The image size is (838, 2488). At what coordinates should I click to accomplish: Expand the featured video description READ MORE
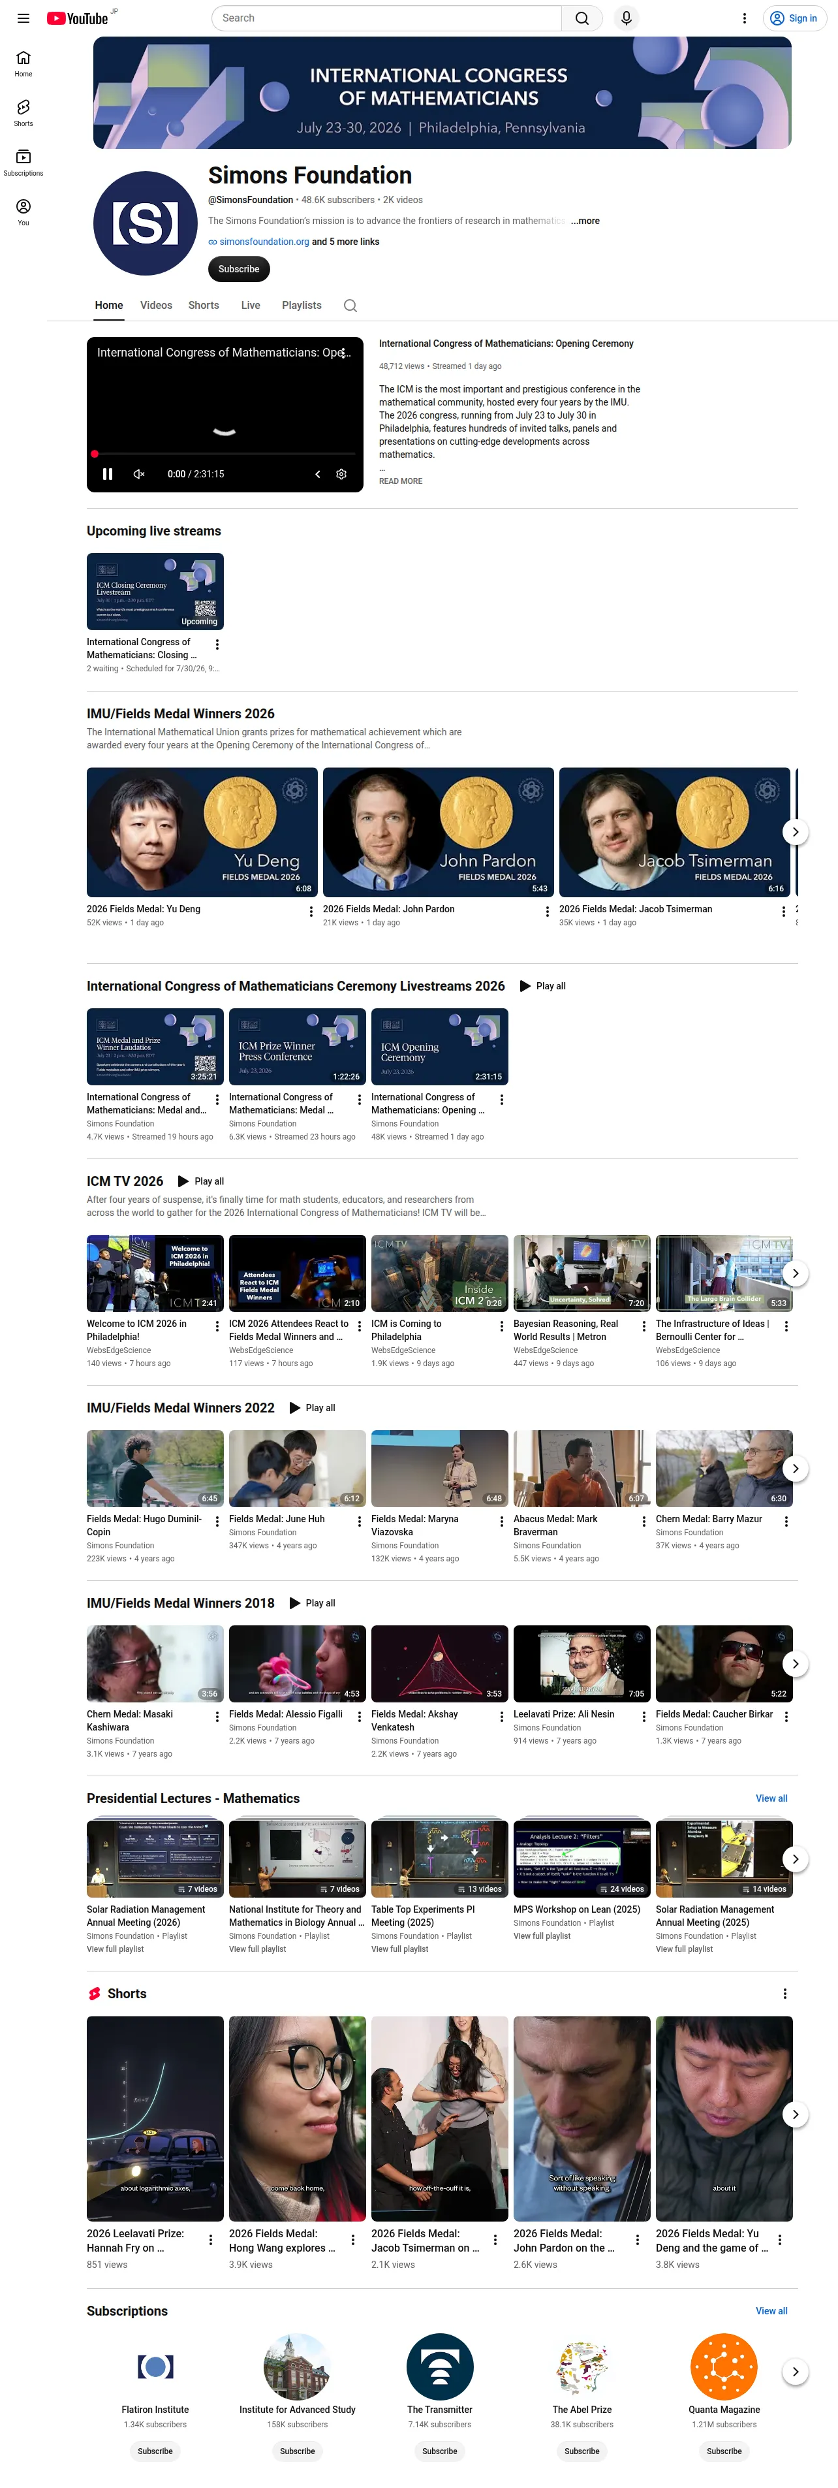point(401,481)
